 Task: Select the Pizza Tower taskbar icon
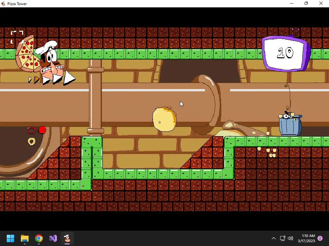[67, 238]
